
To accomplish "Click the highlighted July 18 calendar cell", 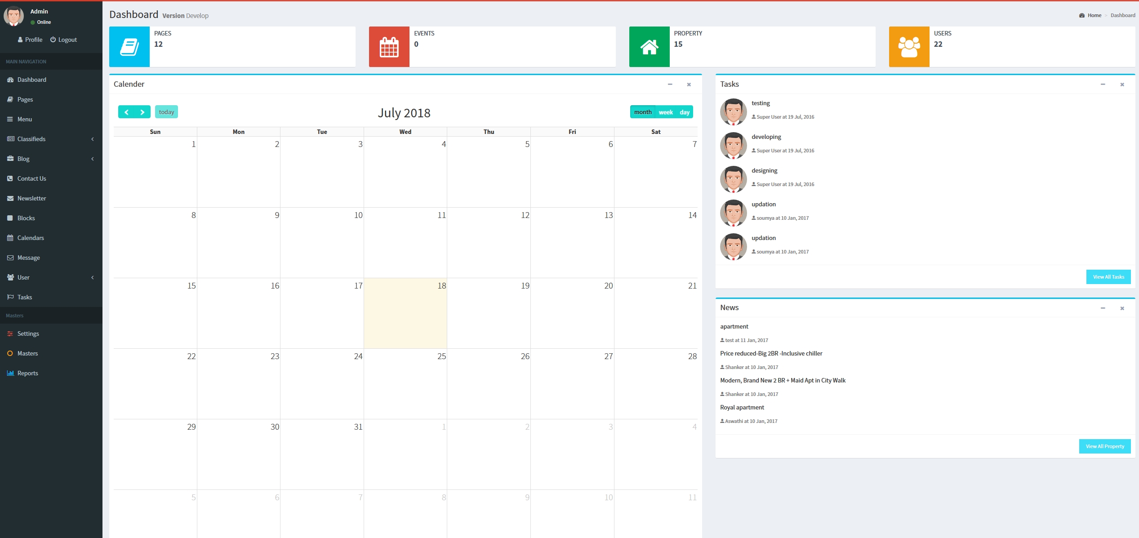I will point(405,313).
